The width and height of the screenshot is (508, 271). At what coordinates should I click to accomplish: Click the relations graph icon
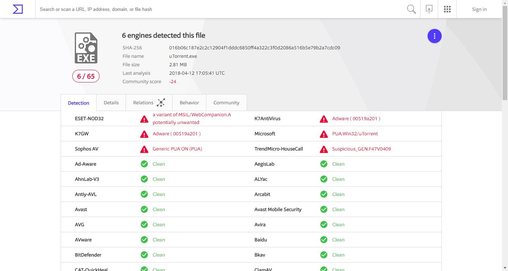[161, 103]
